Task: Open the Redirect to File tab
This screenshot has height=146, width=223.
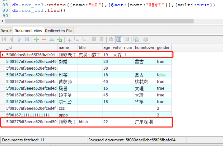Action: [59, 31]
